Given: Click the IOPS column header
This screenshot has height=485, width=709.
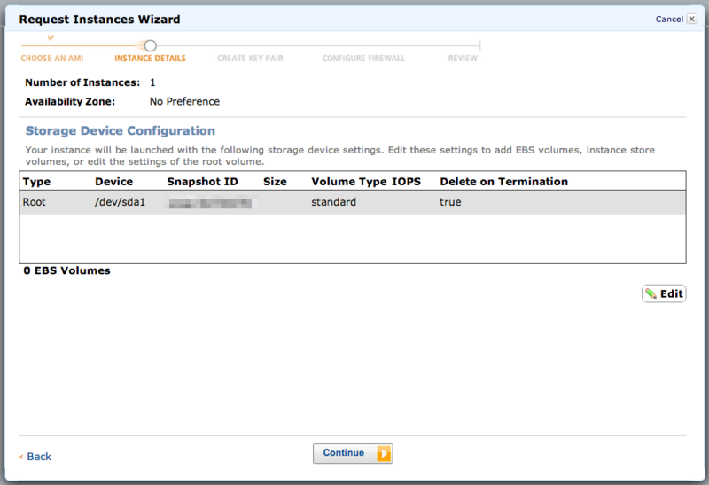Looking at the screenshot, I should click(406, 182).
